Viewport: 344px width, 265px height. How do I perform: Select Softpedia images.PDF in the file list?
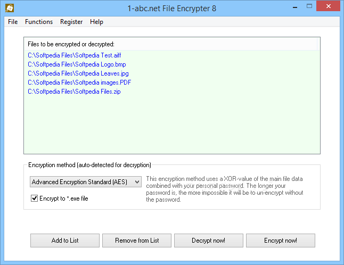coord(79,82)
